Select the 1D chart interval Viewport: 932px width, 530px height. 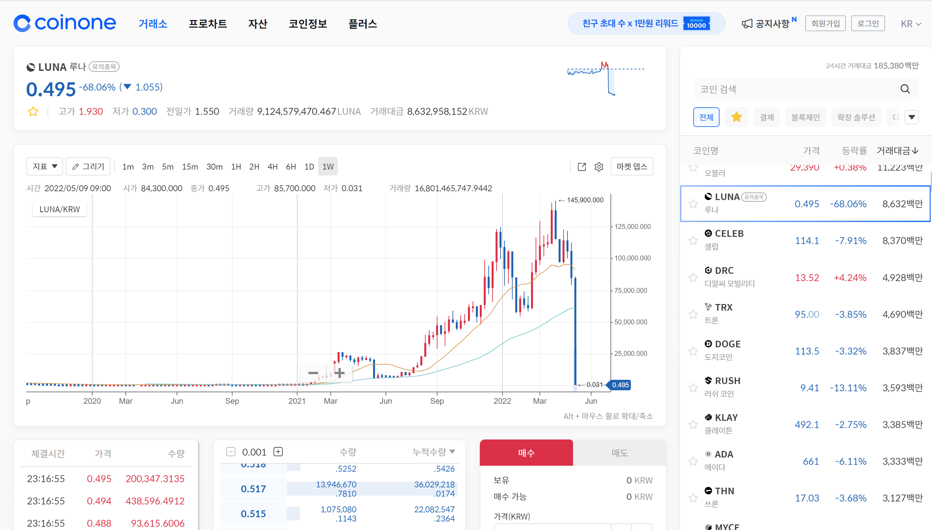click(309, 167)
